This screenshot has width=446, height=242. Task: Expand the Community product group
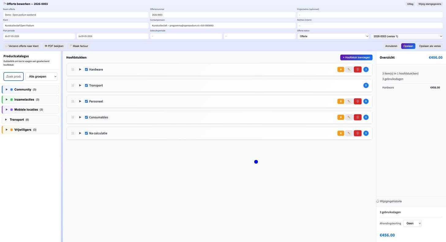tap(7, 90)
